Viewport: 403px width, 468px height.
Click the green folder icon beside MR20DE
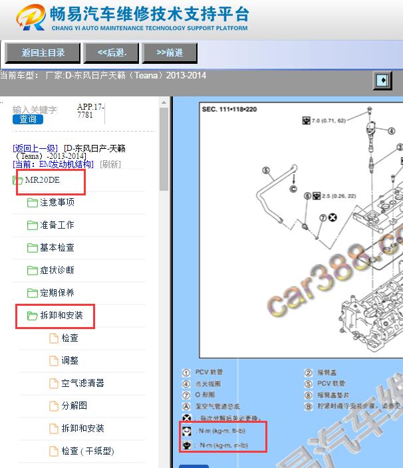click(x=17, y=180)
